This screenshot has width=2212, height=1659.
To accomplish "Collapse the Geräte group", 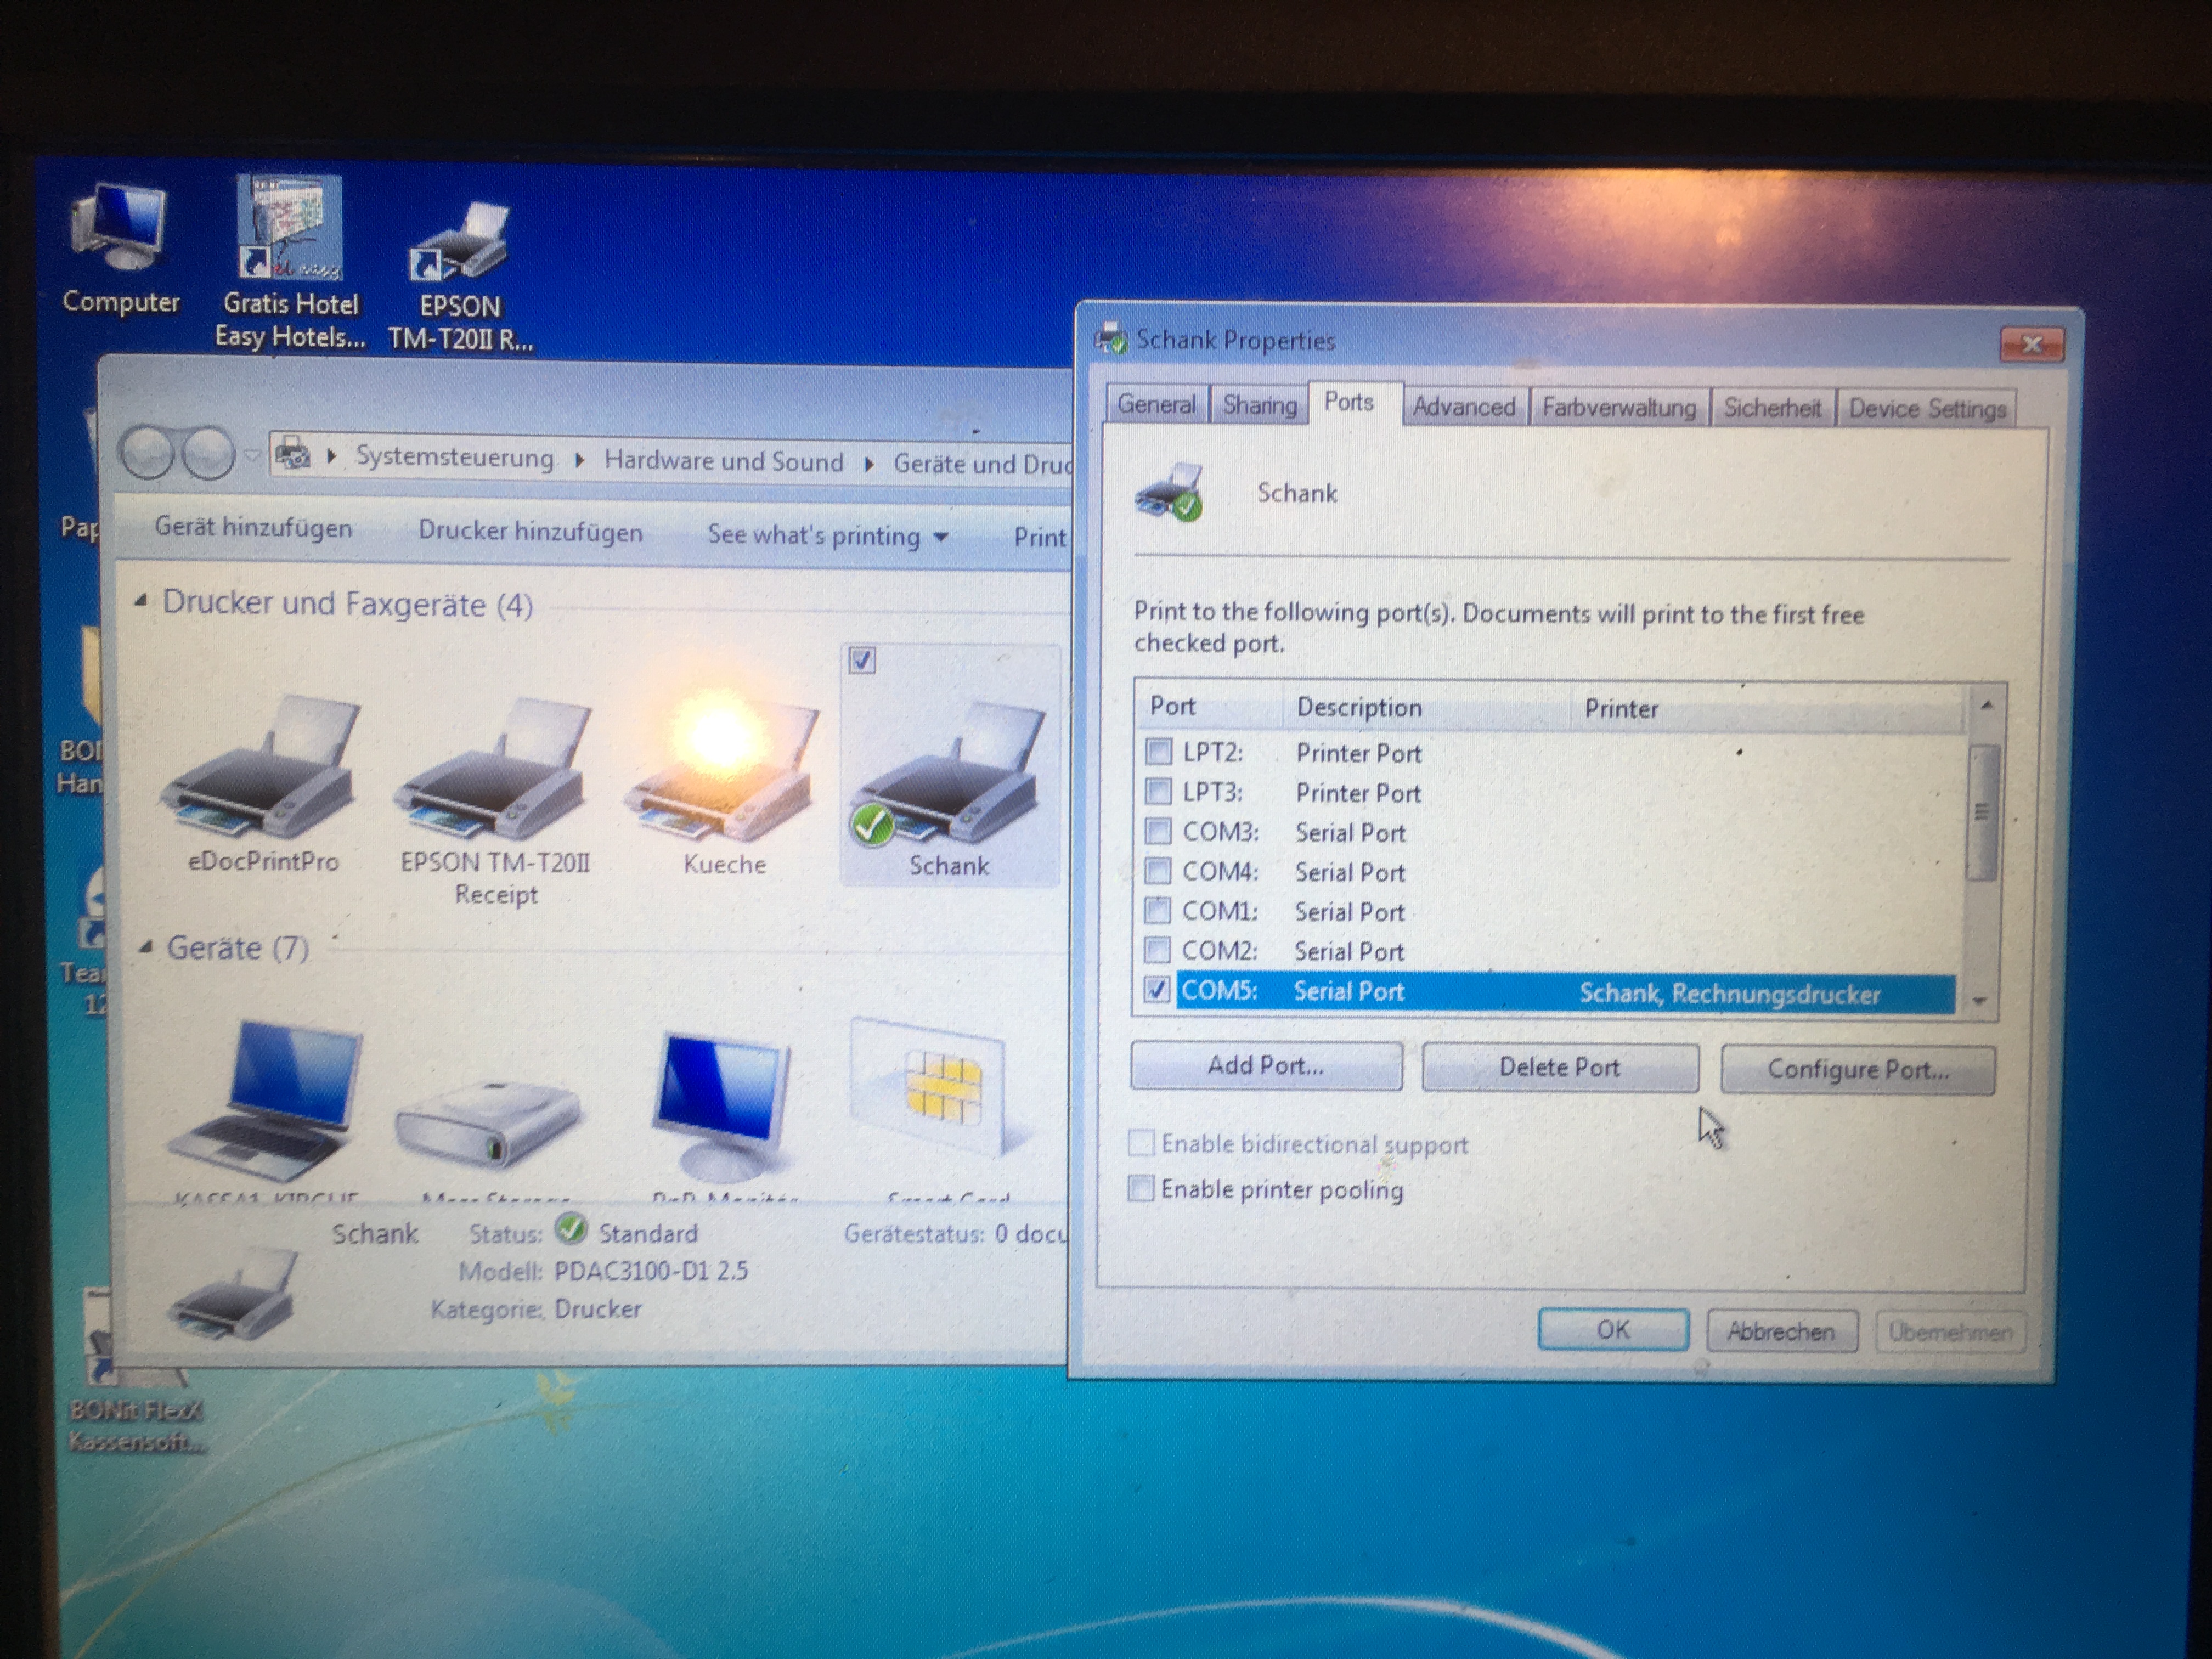I will click(x=146, y=946).
